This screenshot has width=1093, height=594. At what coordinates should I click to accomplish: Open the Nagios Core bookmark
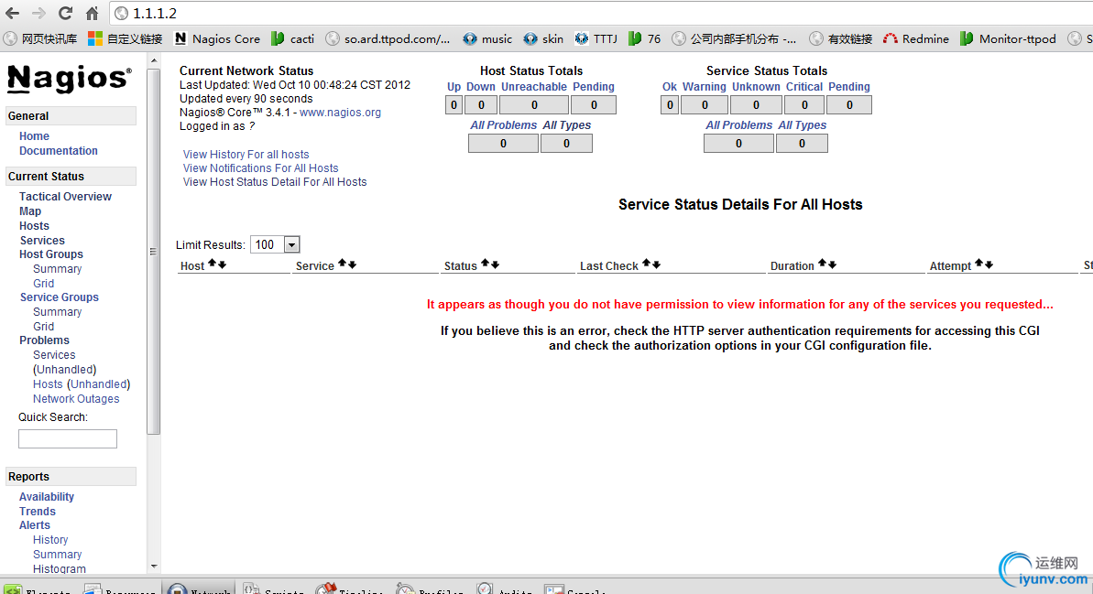217,39
